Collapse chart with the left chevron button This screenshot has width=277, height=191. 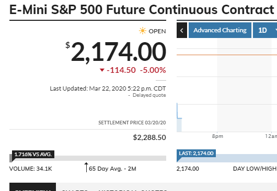(x=182, y=30)
